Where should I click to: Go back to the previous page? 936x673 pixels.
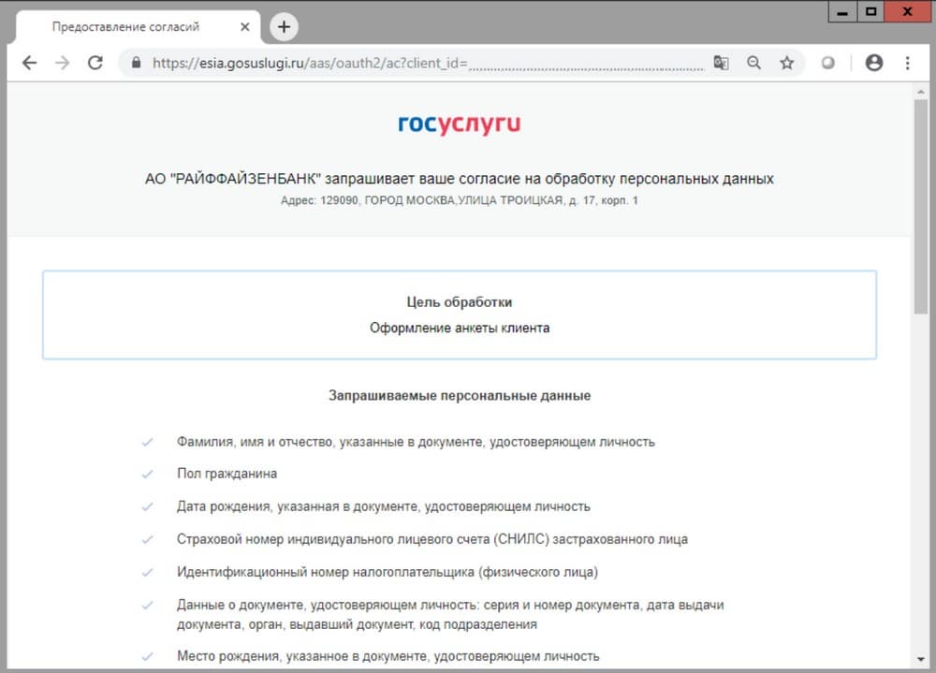point(29,63)
